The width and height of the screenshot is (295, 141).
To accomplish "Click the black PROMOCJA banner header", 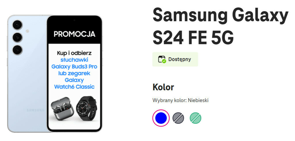I will (x=74, y=34).
